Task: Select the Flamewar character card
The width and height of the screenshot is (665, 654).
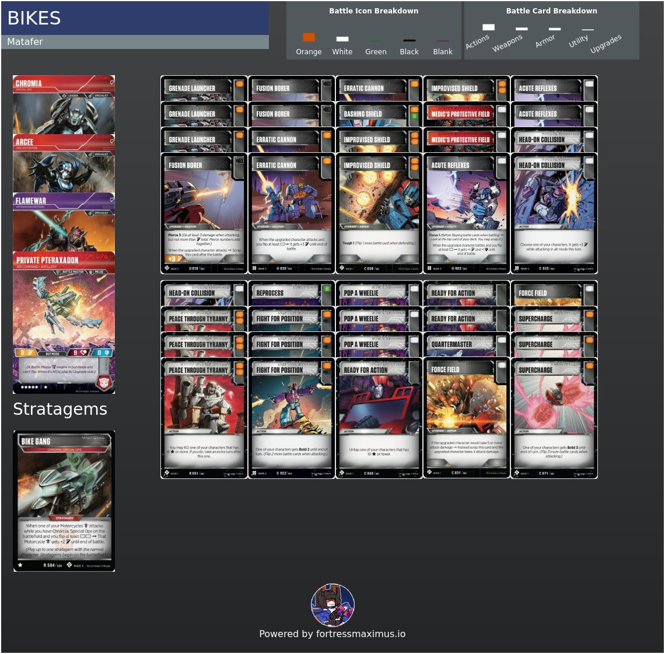Action: click(x=64, y=222)
